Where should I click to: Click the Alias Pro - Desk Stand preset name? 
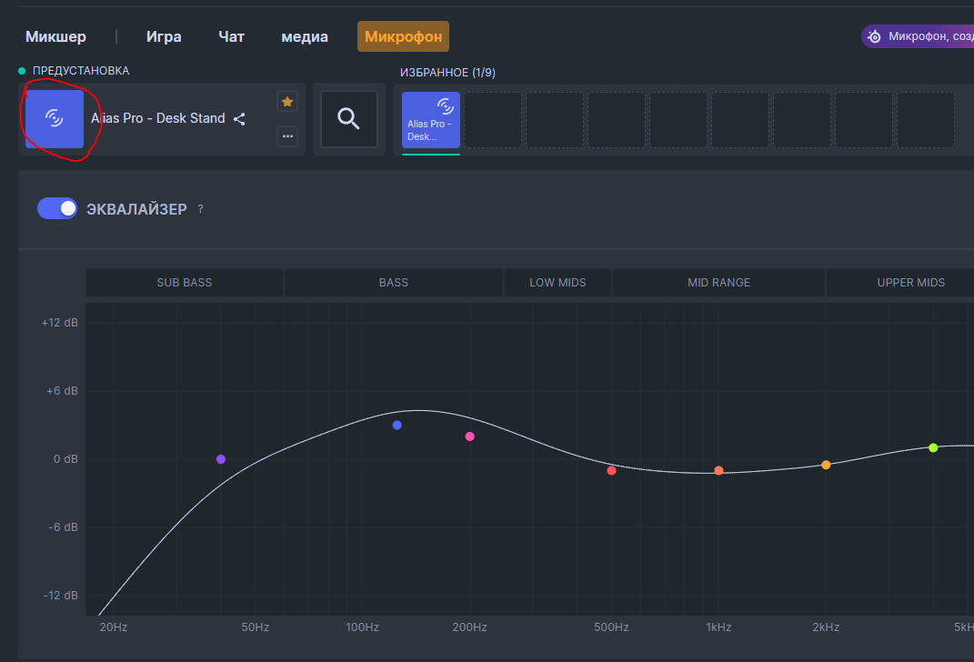(x=157, y=118)
